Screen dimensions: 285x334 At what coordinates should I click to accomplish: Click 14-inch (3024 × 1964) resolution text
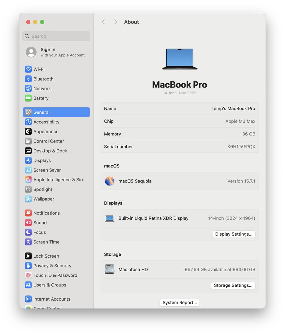point(232,218)
